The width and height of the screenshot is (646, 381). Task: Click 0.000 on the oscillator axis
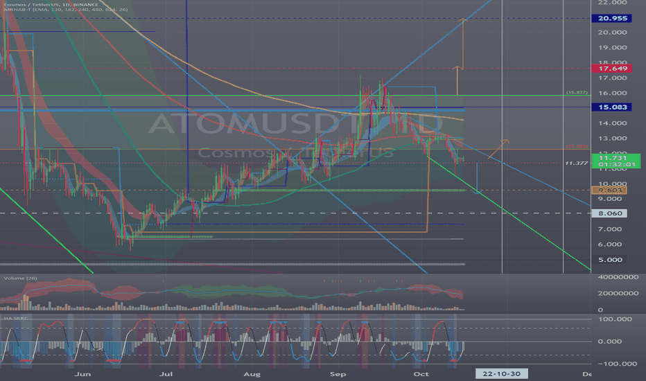click(x=610, y=342)
